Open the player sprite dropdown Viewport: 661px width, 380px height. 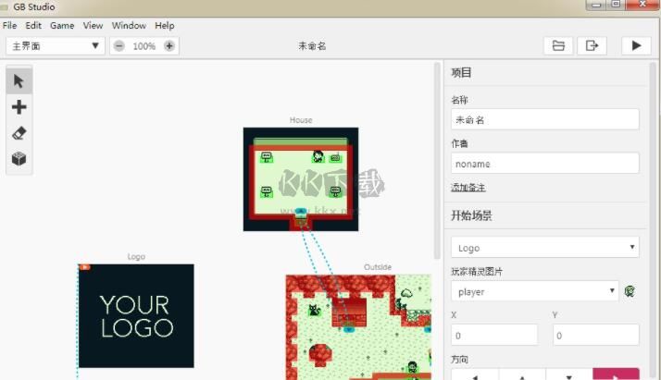point(534,291)
